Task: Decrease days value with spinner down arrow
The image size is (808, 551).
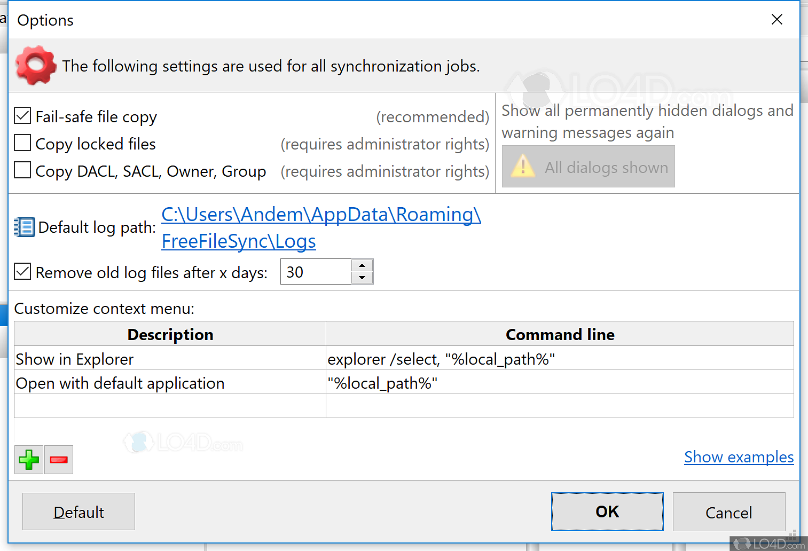Action: [x=362, y=278]
